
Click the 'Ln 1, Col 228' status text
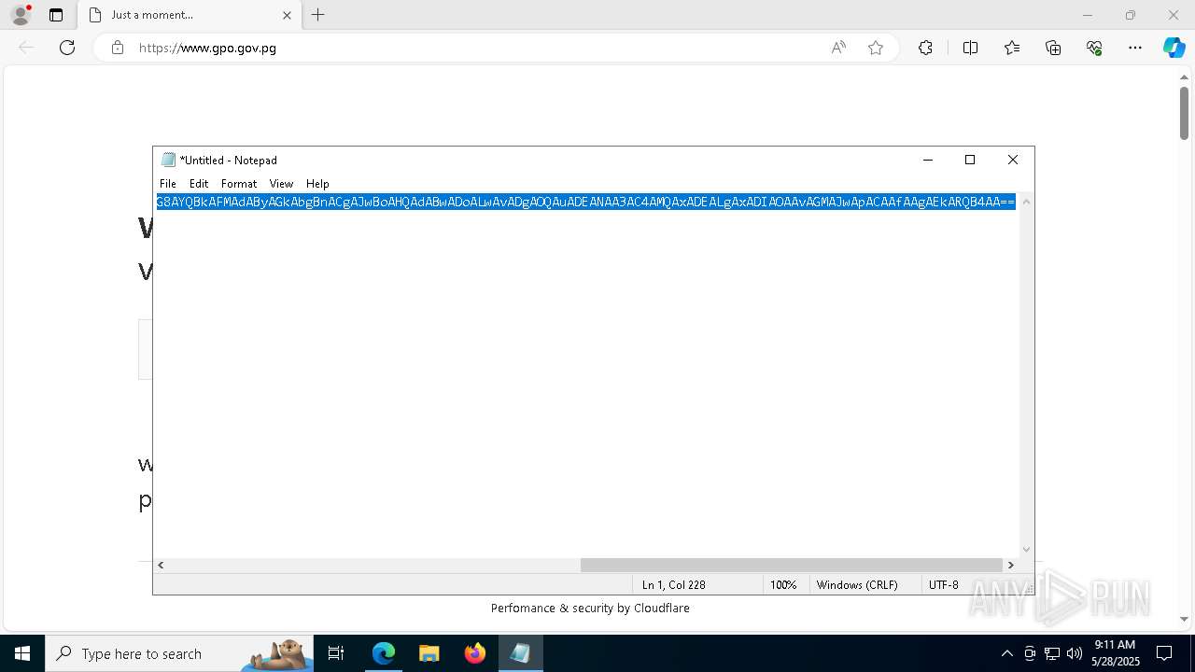click(673, 585)
